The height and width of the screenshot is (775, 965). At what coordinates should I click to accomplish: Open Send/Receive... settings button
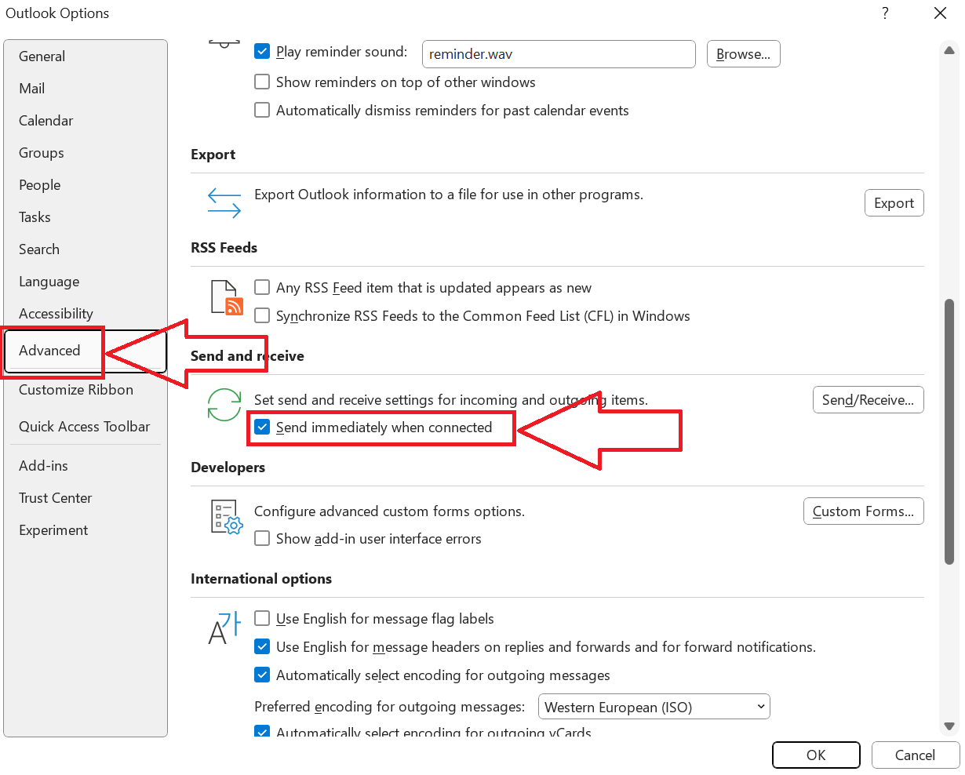(x=868, y=400)
